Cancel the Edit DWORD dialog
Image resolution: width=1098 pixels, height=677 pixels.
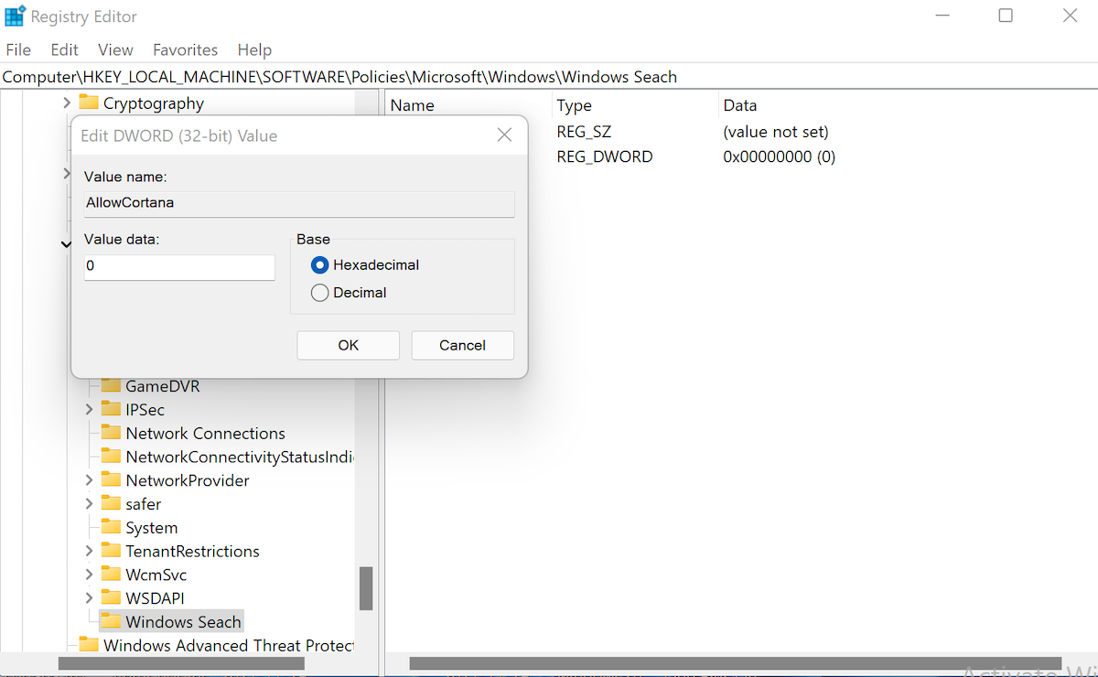pyautogui.click(x=462, y=345)
